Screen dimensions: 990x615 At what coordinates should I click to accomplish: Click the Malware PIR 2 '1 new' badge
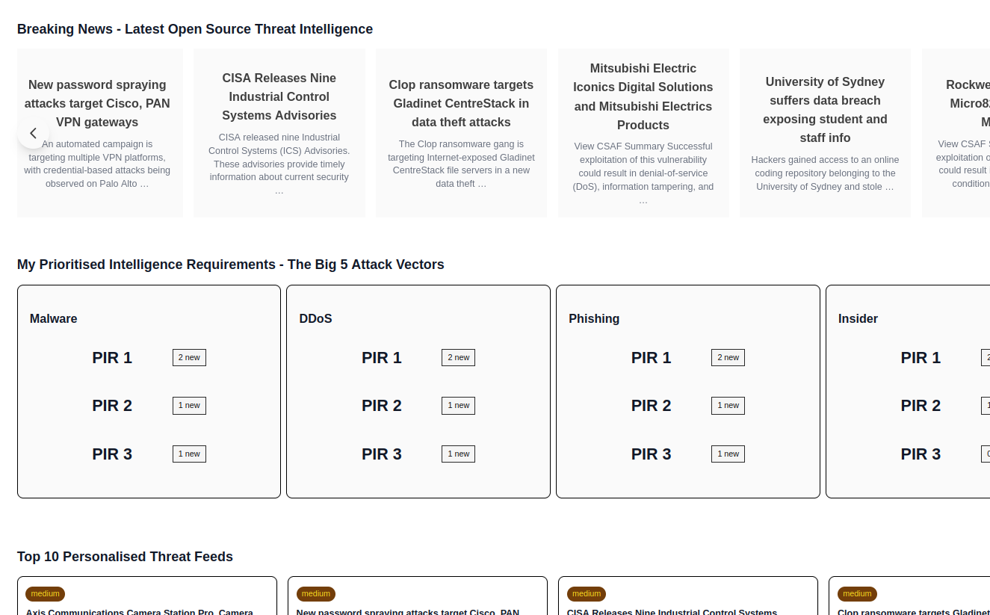point(189,406)
